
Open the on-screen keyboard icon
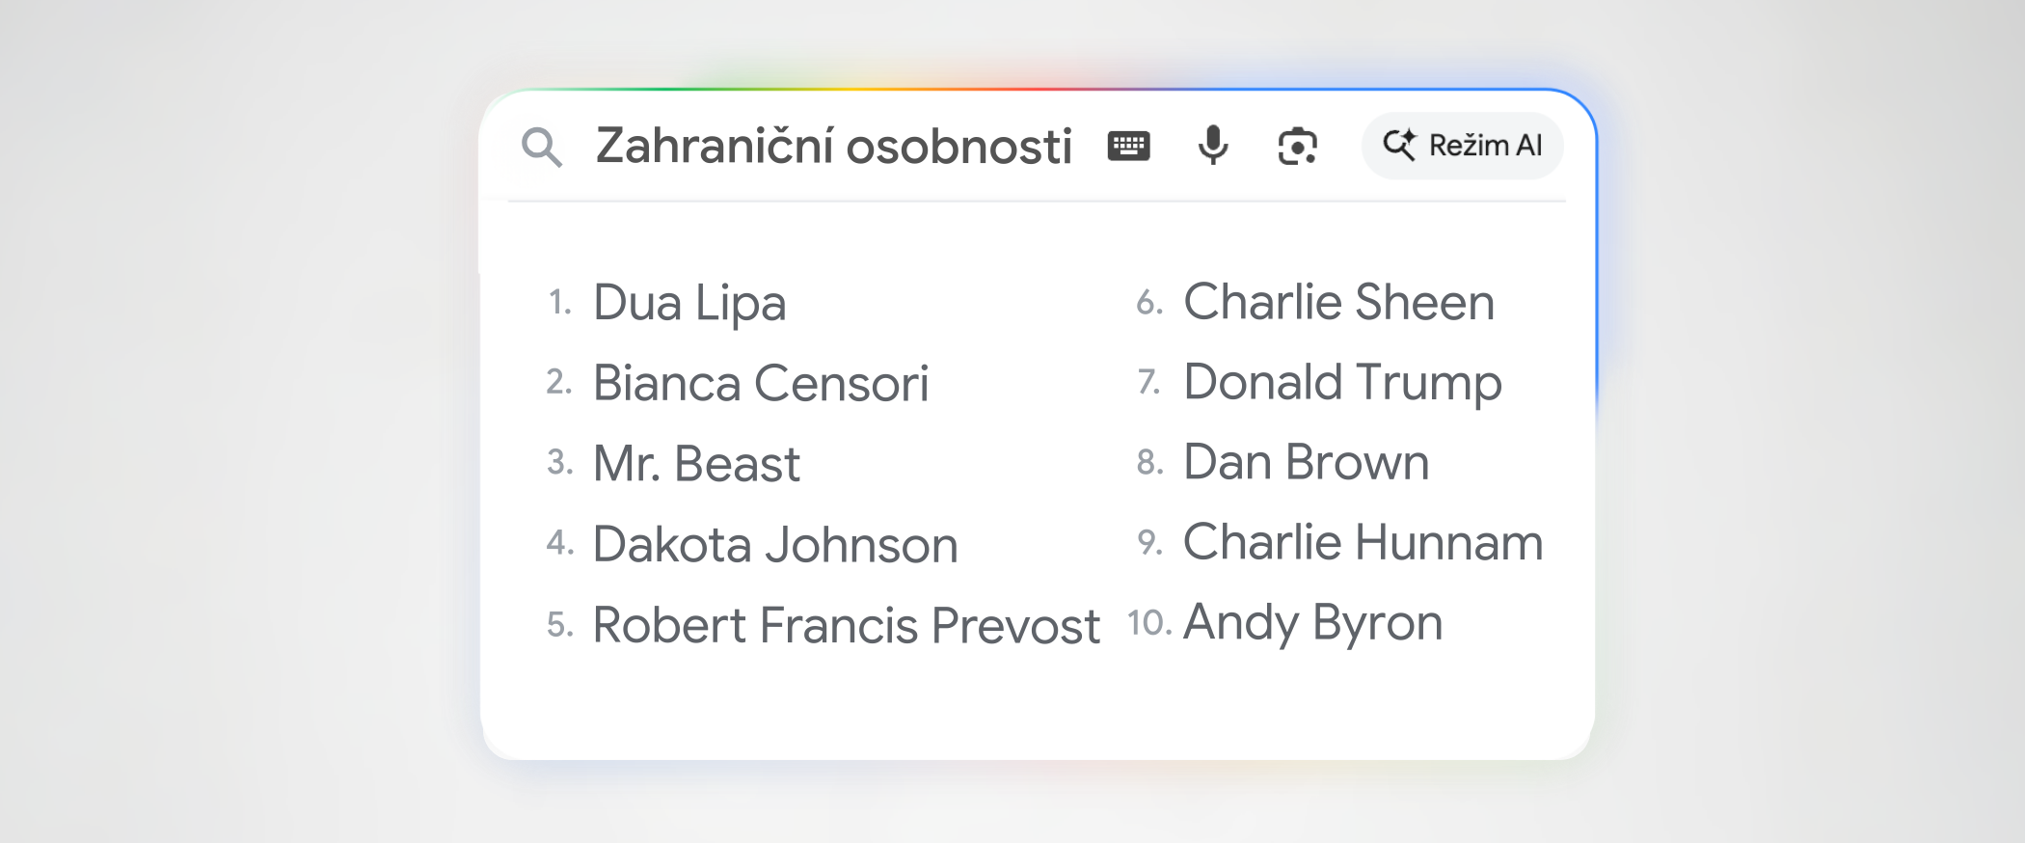(1128, 147)
